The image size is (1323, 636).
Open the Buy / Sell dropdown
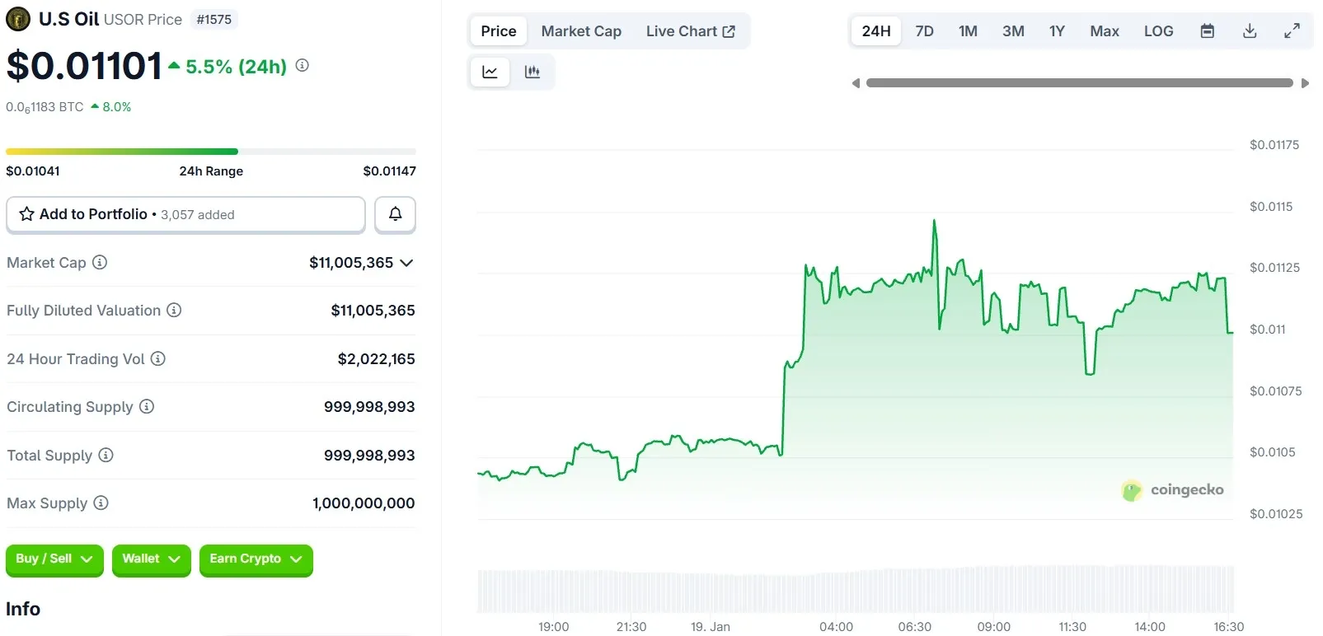coord(54,559)
